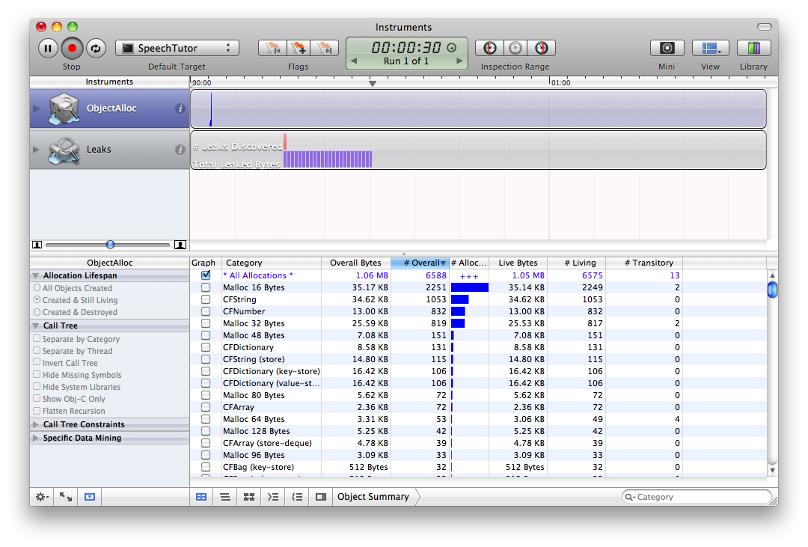Image resolution: width=808 pixels, height=547 pixels.
Task: Show the extended detail pane icon
Action: pyautogui.click(x=321, y=496)
